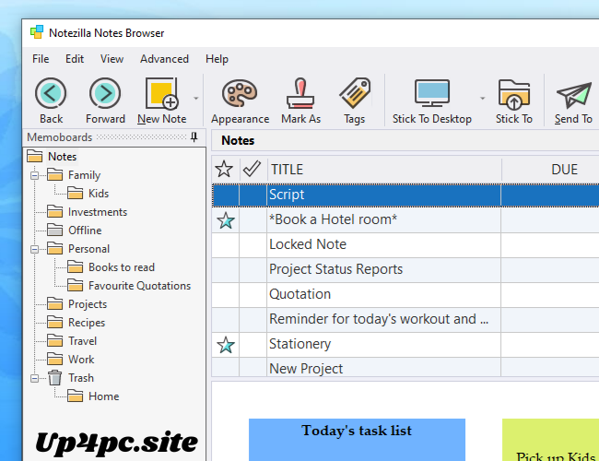Toggle star on Book a Hotel room
The width and height of the screenshot is (599, 461).
[226, 220]
